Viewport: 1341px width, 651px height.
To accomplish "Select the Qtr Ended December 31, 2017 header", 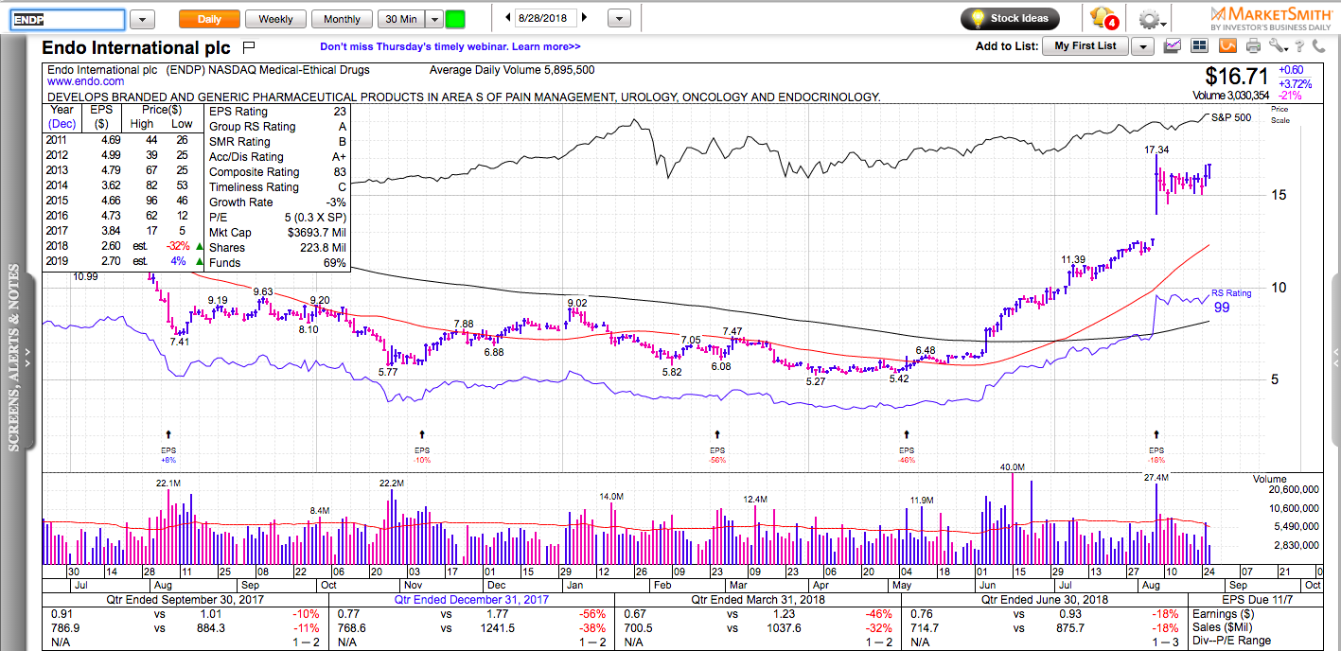I will click(472, 600).
